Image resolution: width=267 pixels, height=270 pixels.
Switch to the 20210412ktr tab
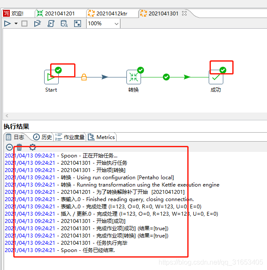(x=112, y=13)
